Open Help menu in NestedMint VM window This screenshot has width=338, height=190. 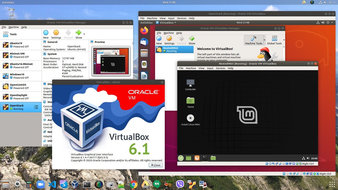pyautogui.click(x=231, y=68)
